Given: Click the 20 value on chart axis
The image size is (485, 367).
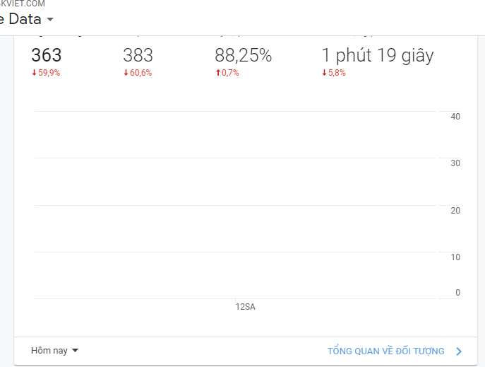Looking at the screenshot, I should (455, 211).
